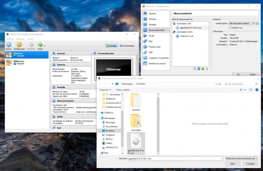This screenshot has width=263, height=171.
Task: Open USB category in Configuración window
Action: tap(156, 52)
